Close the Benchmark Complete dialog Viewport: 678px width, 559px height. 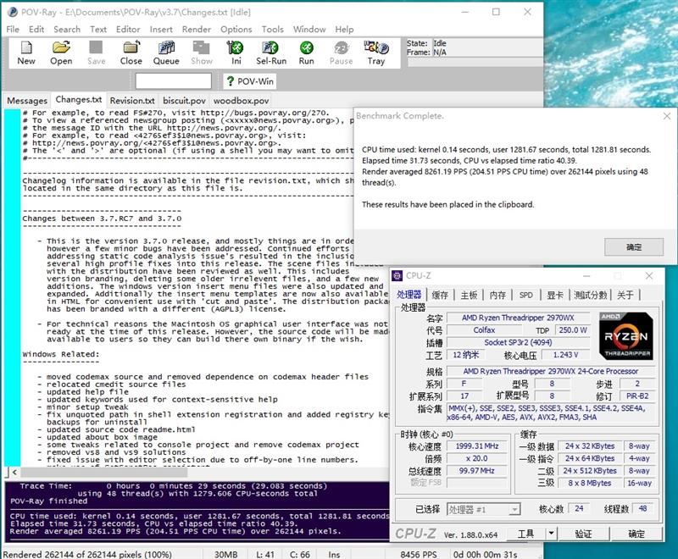pos(667,116)
